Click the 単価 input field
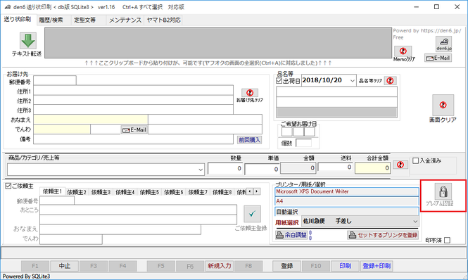 [262, 170]
